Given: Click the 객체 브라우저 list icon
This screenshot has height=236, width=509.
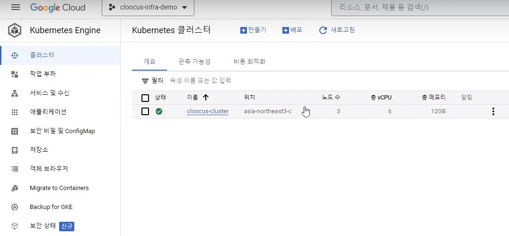Looking at the screenshot, I should [15, 169].
